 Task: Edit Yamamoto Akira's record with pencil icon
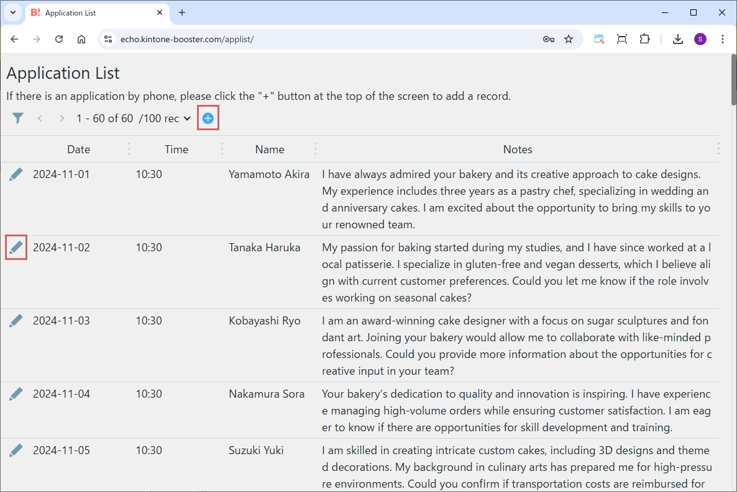(x=16, y=175)
